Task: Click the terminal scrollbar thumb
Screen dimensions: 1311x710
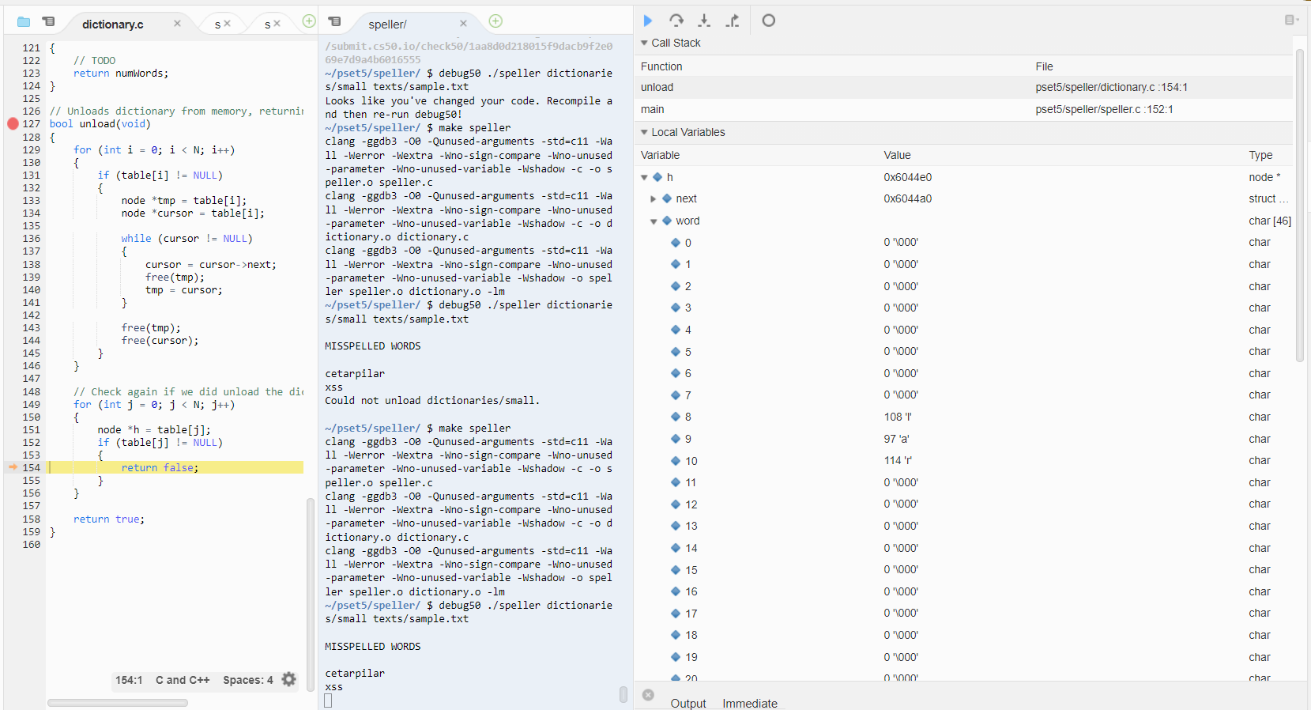Action: coord(623,694)
